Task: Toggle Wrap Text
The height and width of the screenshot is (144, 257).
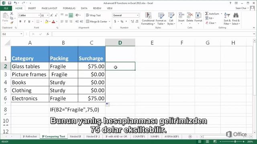Action: (94, 15)
